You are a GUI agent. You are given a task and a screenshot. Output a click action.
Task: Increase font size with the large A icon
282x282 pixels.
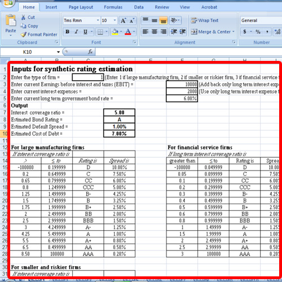coord(123,20)
